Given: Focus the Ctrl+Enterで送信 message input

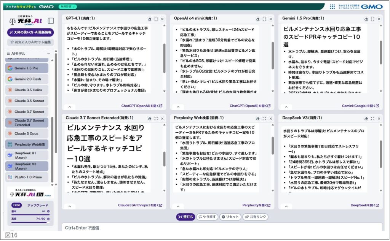Looking at the screenshot, I should tap(221, 228).
